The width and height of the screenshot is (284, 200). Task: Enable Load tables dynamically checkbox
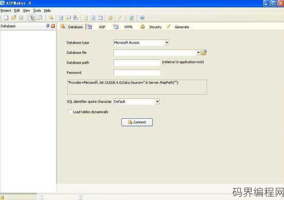70,111
